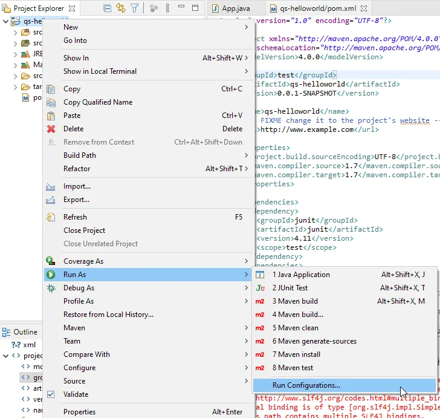Screen dimensions: 440x418
Task: Click the Outline view icon
Action: 6,332
